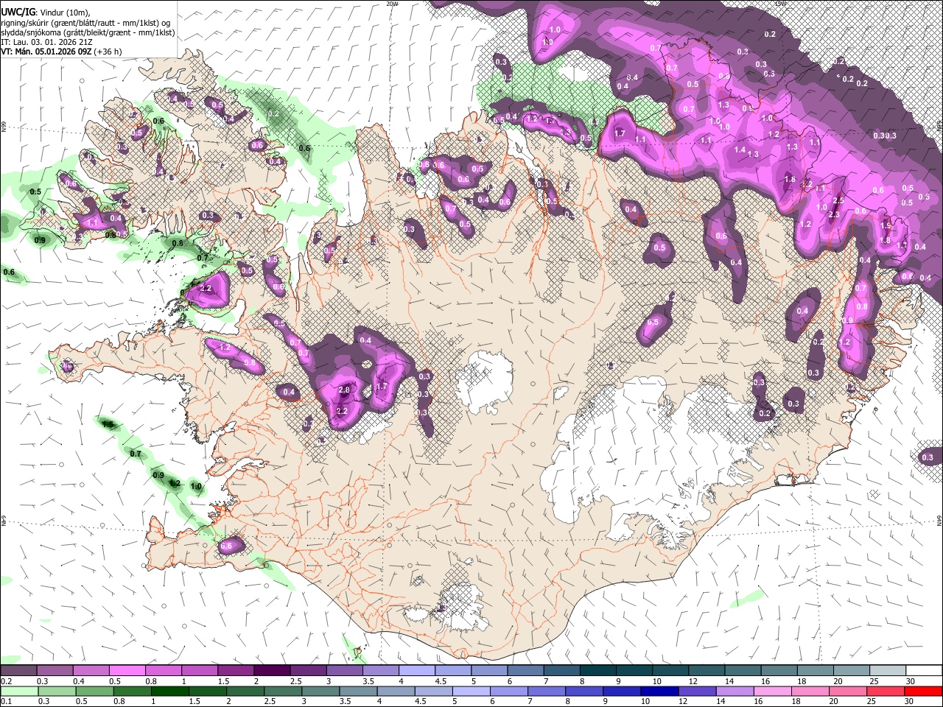The image size is (943, 707).
Task: Click the "30" label on snow scale
Action: tap(911, 681)
